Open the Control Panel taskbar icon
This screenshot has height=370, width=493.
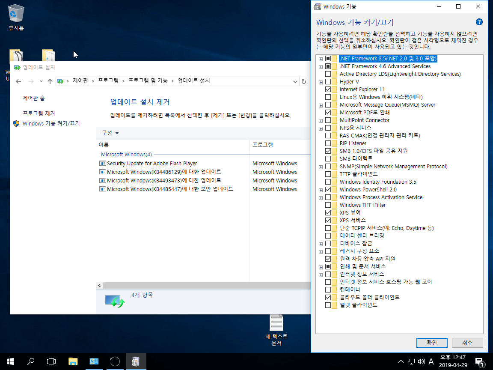94,361
